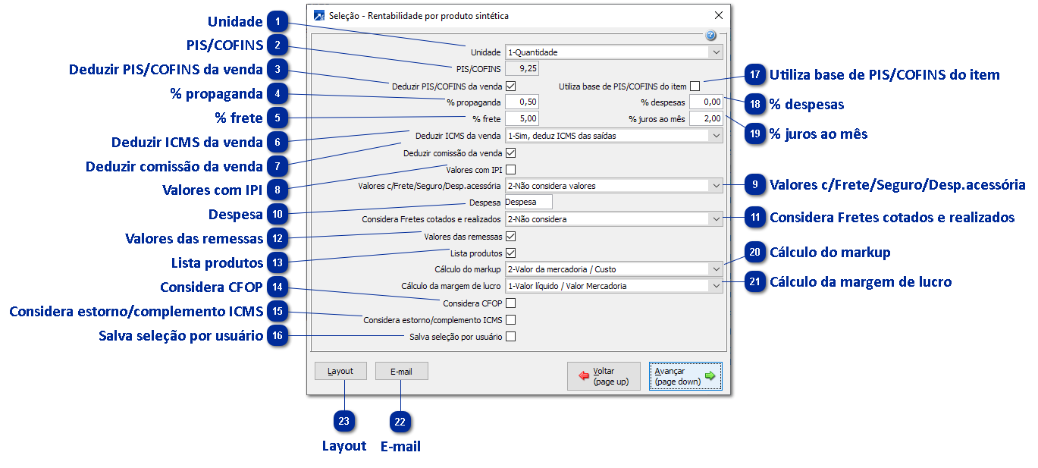
Task: Close the Seleção dialog window
Action: 719,15
